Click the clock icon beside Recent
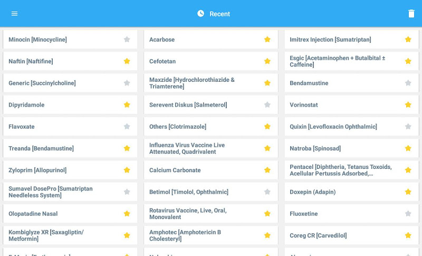Image resolution: width=422 pixels, height=256 pixels. click(200, 13)
